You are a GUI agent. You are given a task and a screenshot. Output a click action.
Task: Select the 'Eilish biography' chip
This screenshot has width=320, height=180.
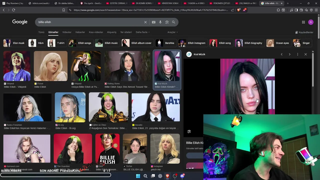click(249, 43)
